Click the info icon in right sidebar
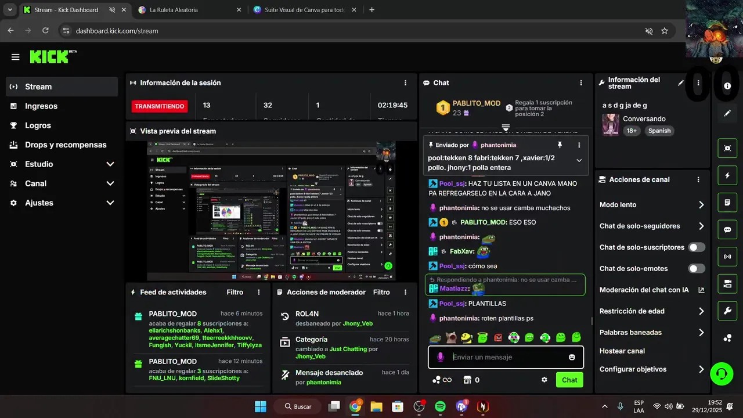 727,86
